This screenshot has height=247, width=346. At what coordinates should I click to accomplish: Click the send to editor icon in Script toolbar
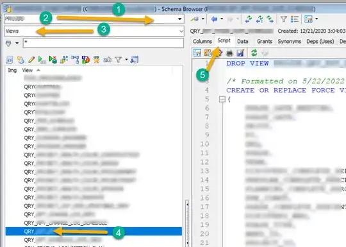tap(197, 53)
